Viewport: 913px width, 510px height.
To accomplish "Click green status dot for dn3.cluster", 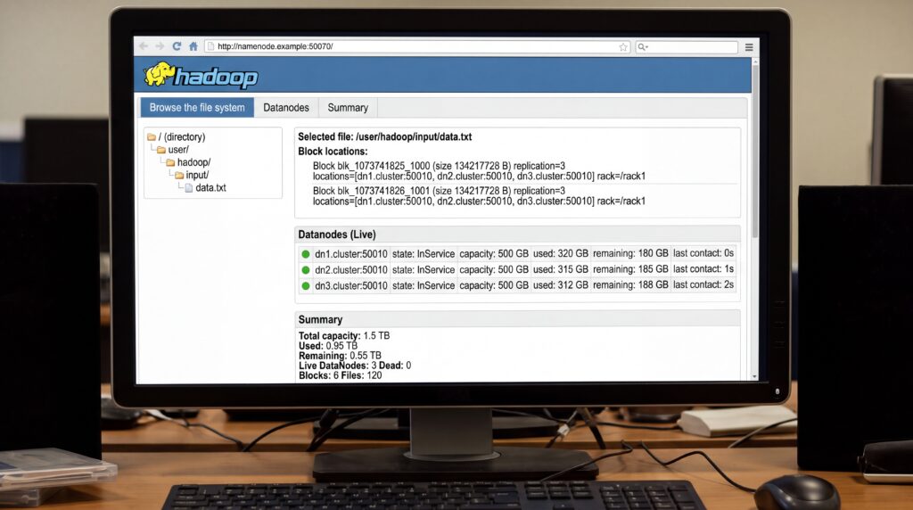I will pyautogui.click(x=305, y=285).
